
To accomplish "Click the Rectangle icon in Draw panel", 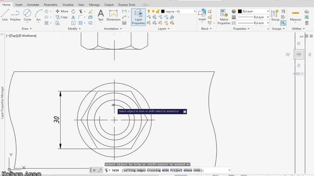I will pos(47,11).
